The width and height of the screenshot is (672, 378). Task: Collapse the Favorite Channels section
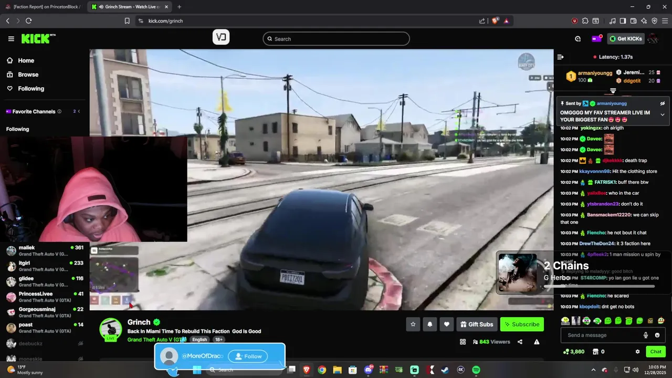[79, 111]
